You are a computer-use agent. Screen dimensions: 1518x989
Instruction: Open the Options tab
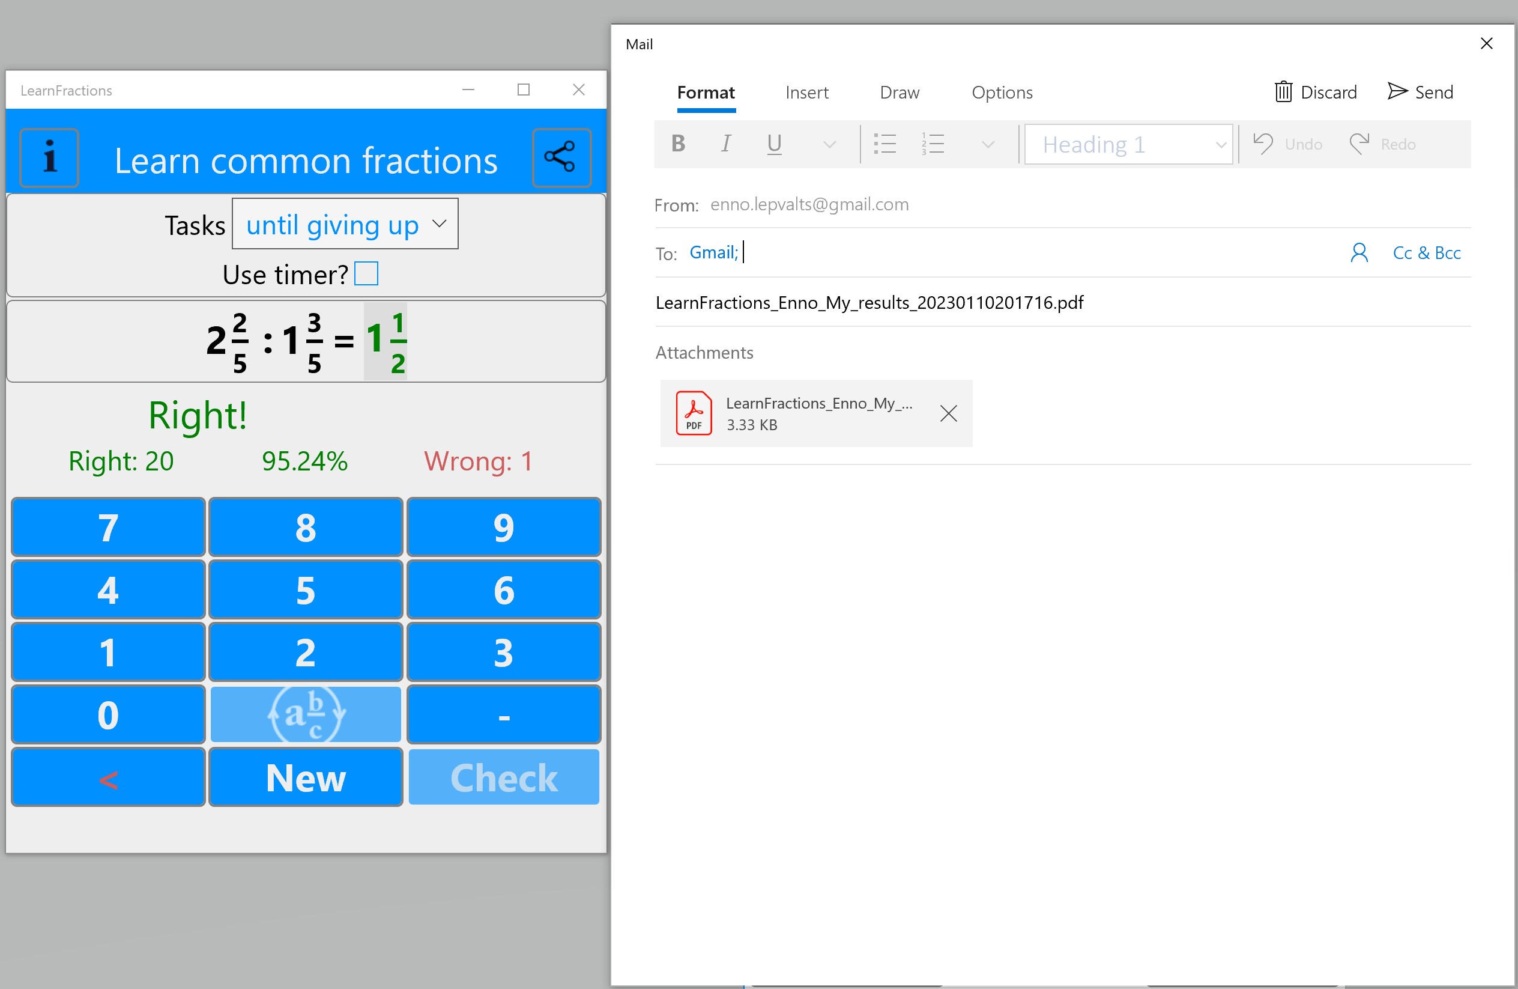coord(1002,93)
